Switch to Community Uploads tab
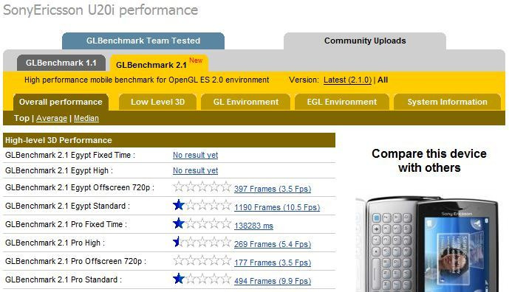 click(365, 41)
